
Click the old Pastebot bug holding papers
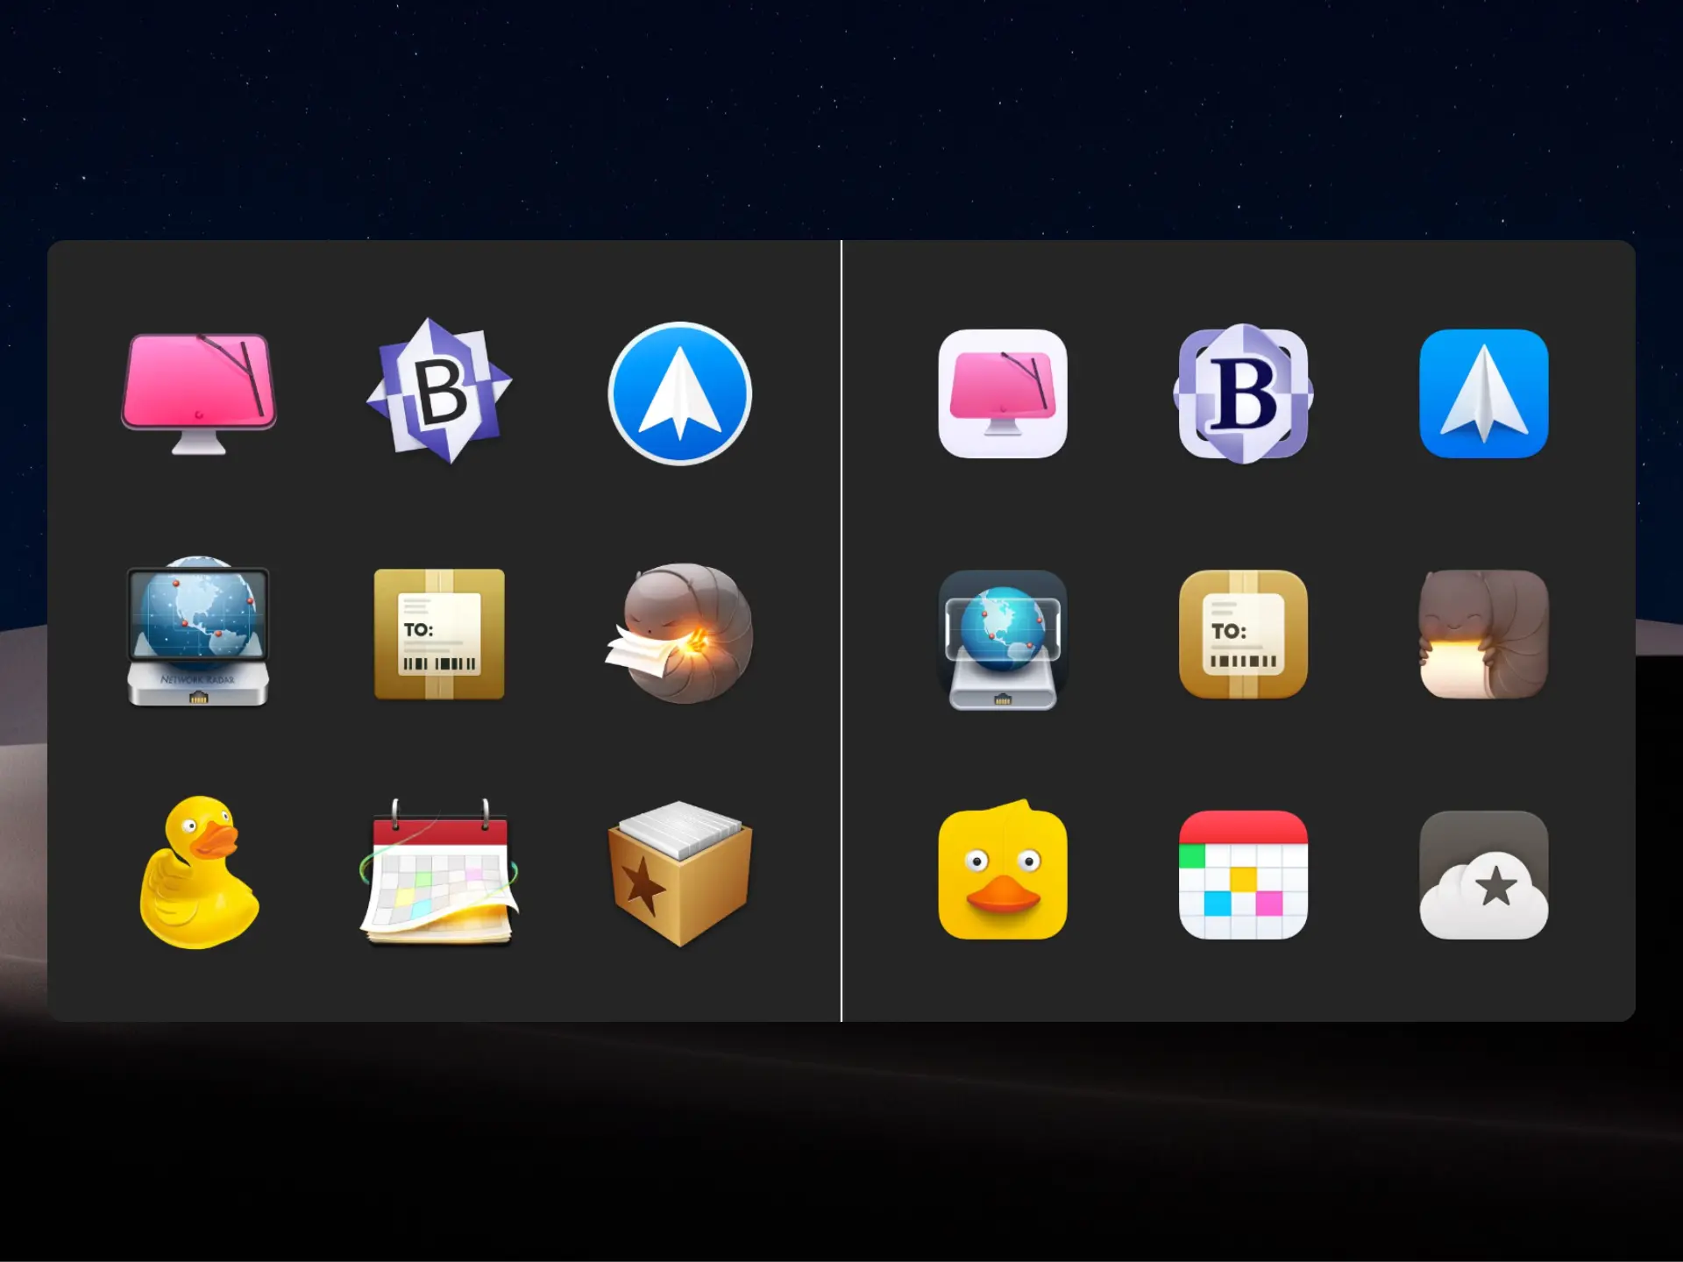pos(681,634)
